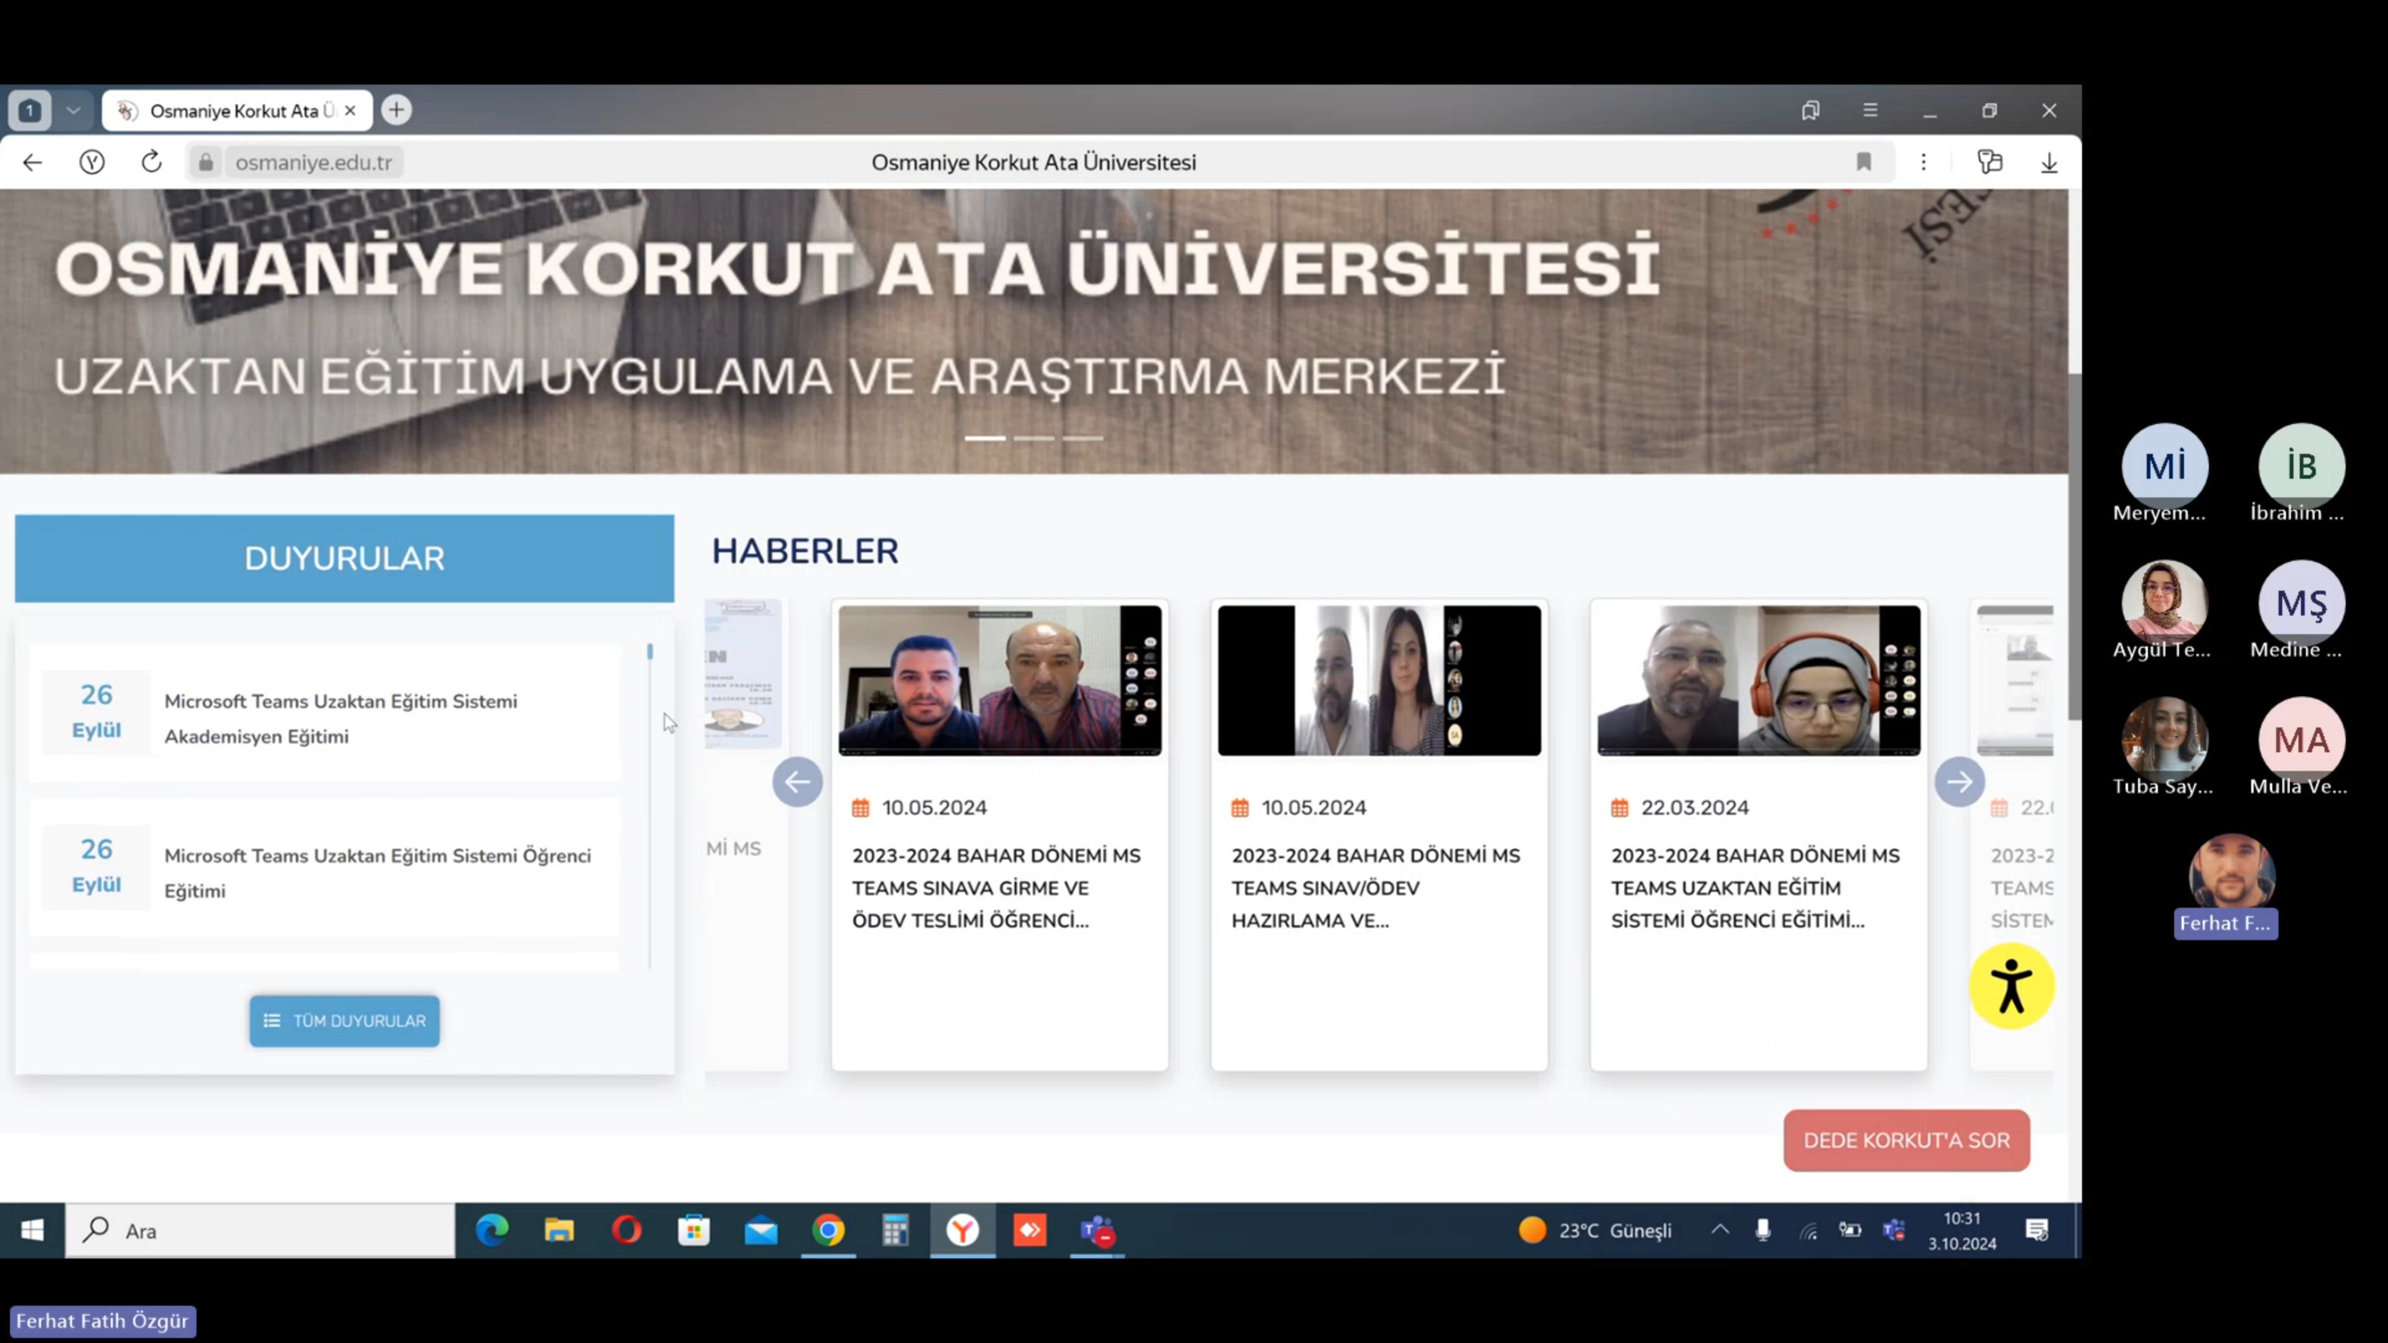Click the 23°C Güneşli weather widget

coord(1594,1230)
